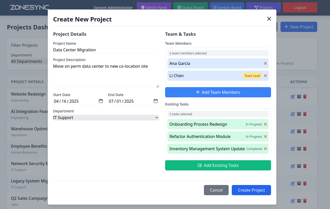Archive icon in Employee Benefits row
This screenshot has width=330, height=209.
click(299, 149)
